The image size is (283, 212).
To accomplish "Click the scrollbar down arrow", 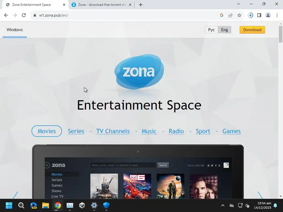I will (x=281, y=196).
